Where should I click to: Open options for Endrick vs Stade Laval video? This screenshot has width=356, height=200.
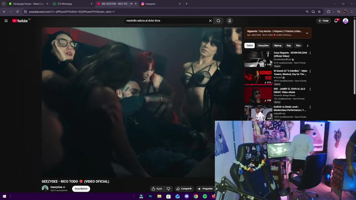tap(310, 107)
